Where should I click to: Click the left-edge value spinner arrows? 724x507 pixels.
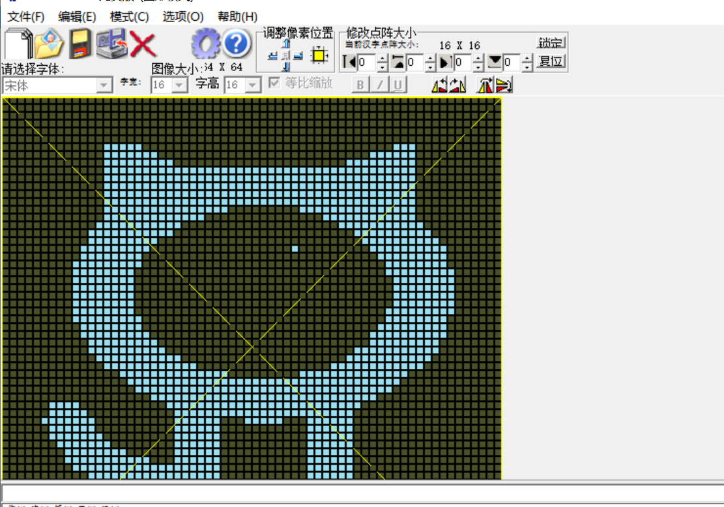(x=383, y=63)
